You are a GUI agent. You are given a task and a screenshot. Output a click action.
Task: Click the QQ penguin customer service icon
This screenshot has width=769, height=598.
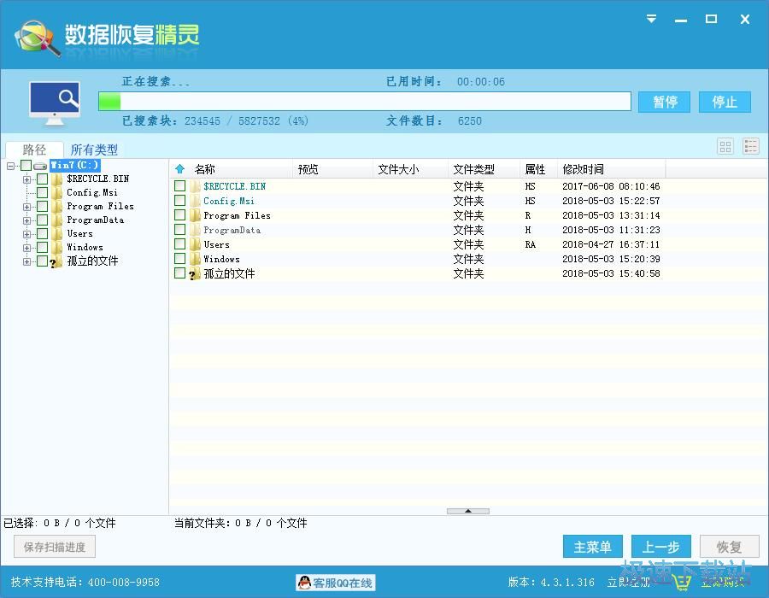[304, 583]
